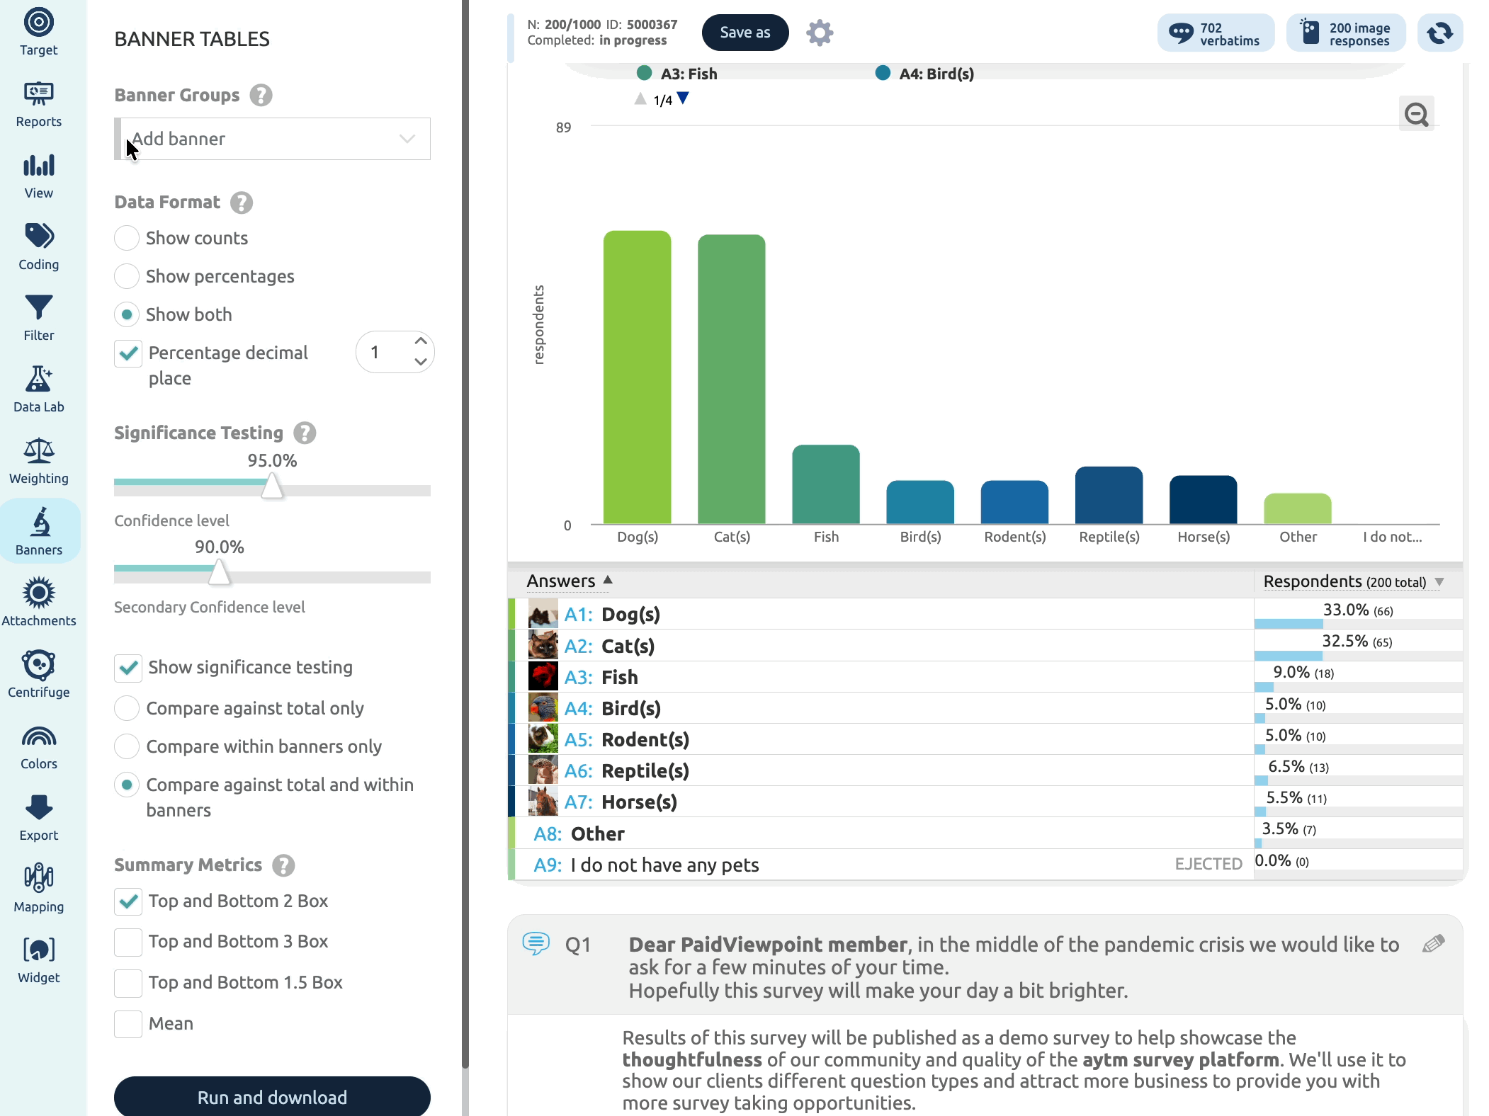The width and height of the screenshot is (1489, 1116).
Task: Open the Data Lab section
Action: pos(39,389)
